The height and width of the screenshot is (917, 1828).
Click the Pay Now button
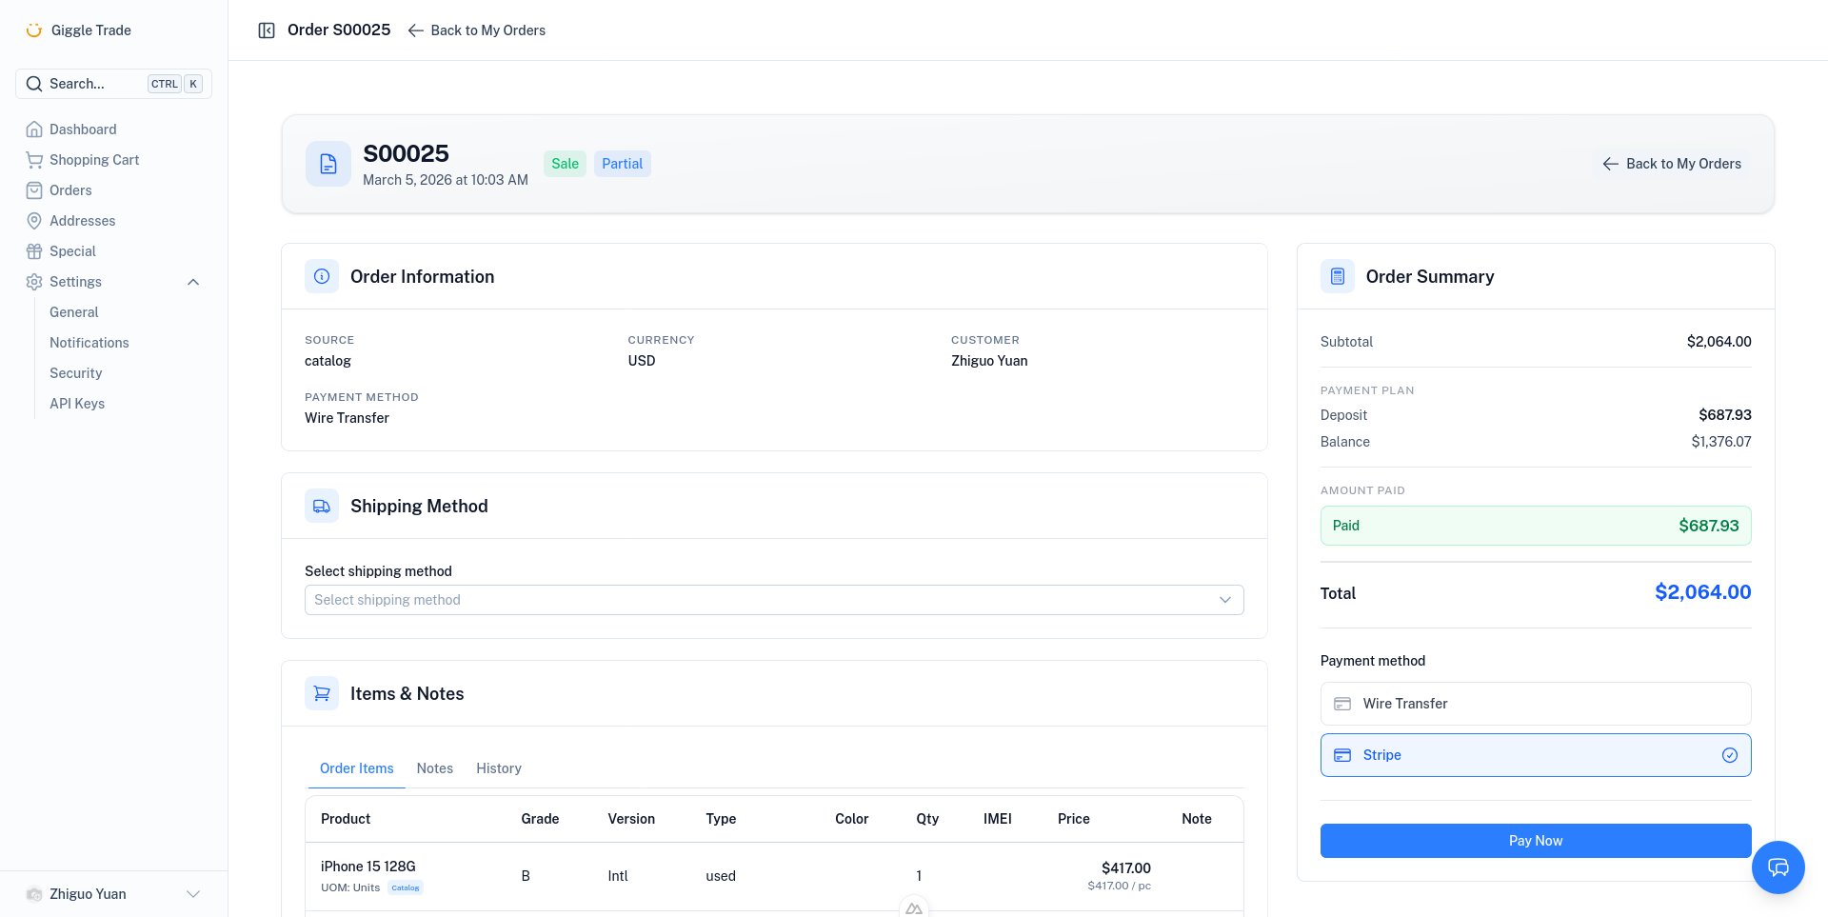[1535, 840]
